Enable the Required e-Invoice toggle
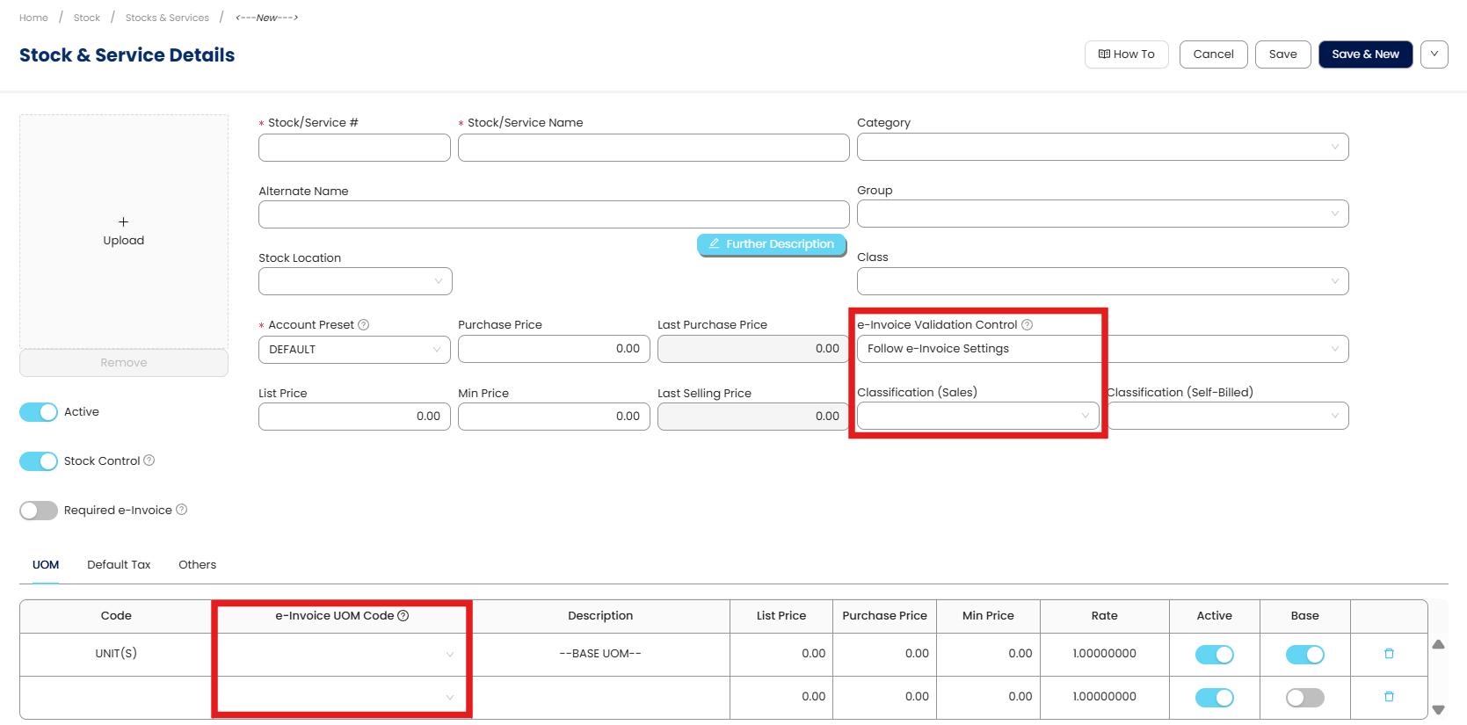 [x=39, y=511]
